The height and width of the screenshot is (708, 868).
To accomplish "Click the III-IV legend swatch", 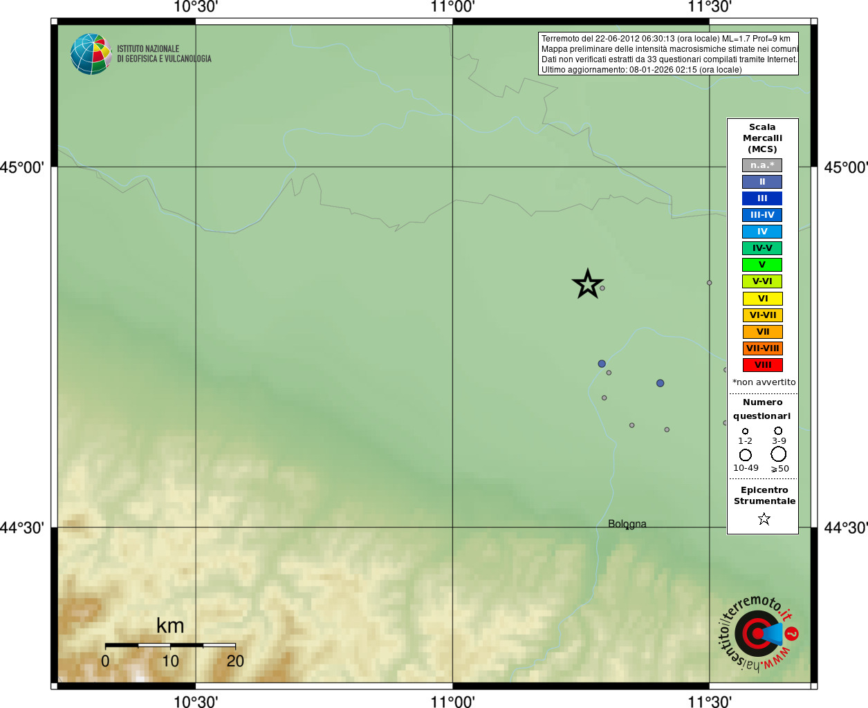I will pos(762,215).
